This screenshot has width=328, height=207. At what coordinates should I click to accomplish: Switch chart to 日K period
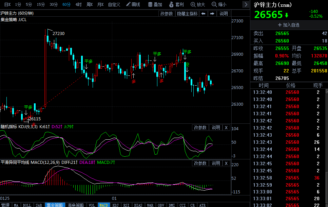(x=7, y=4)
